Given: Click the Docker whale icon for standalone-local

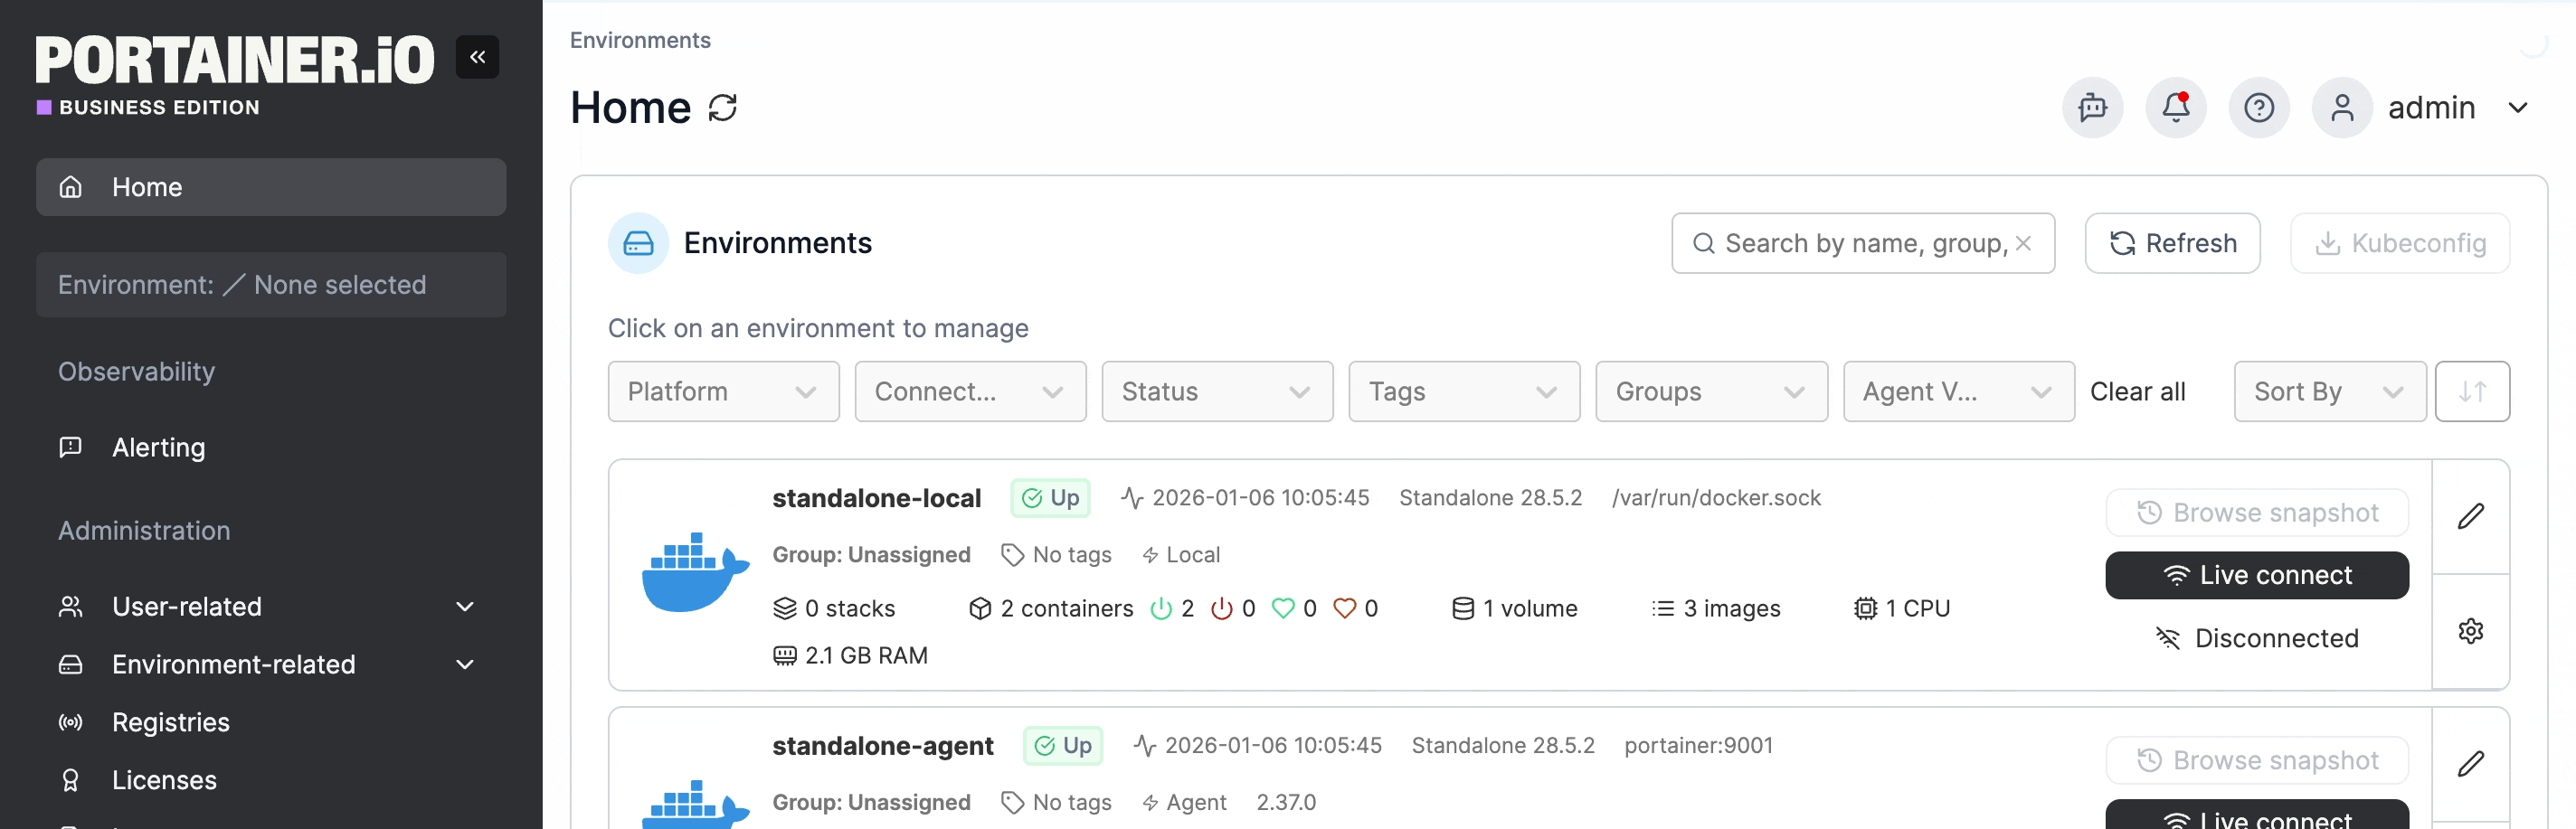Looking at the screenshot, I should (695, 572).
